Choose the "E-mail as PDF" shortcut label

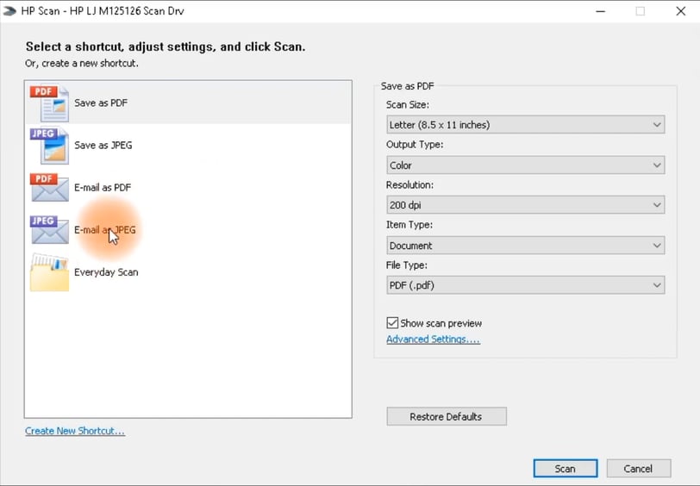(103, 188)
